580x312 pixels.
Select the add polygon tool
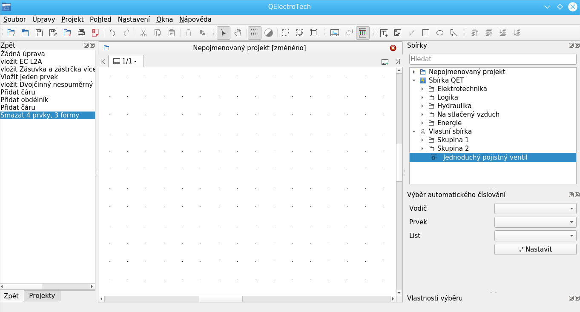(x=454, y=33)
